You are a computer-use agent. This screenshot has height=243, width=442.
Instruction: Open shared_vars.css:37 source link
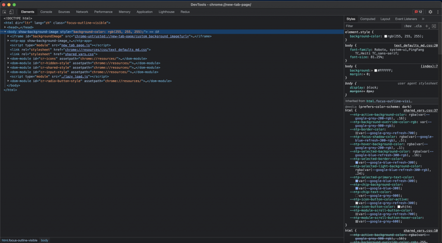pos(420,110)
